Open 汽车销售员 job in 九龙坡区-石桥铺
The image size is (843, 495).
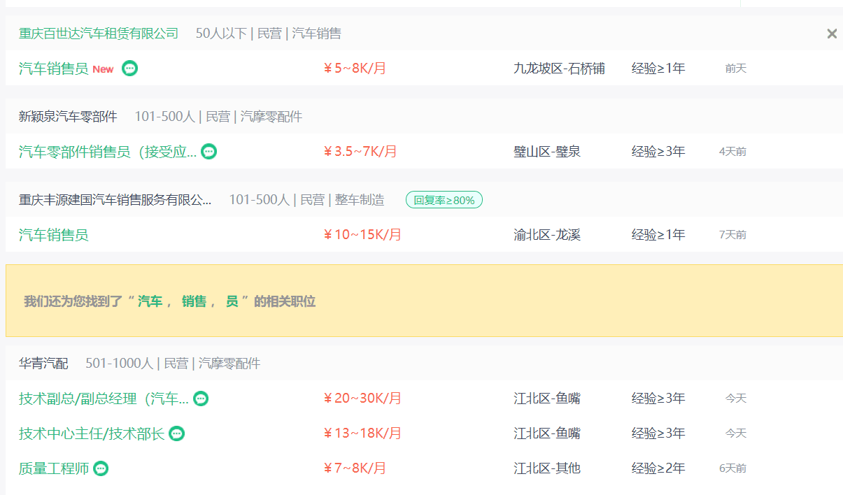[x=54, y=69]
